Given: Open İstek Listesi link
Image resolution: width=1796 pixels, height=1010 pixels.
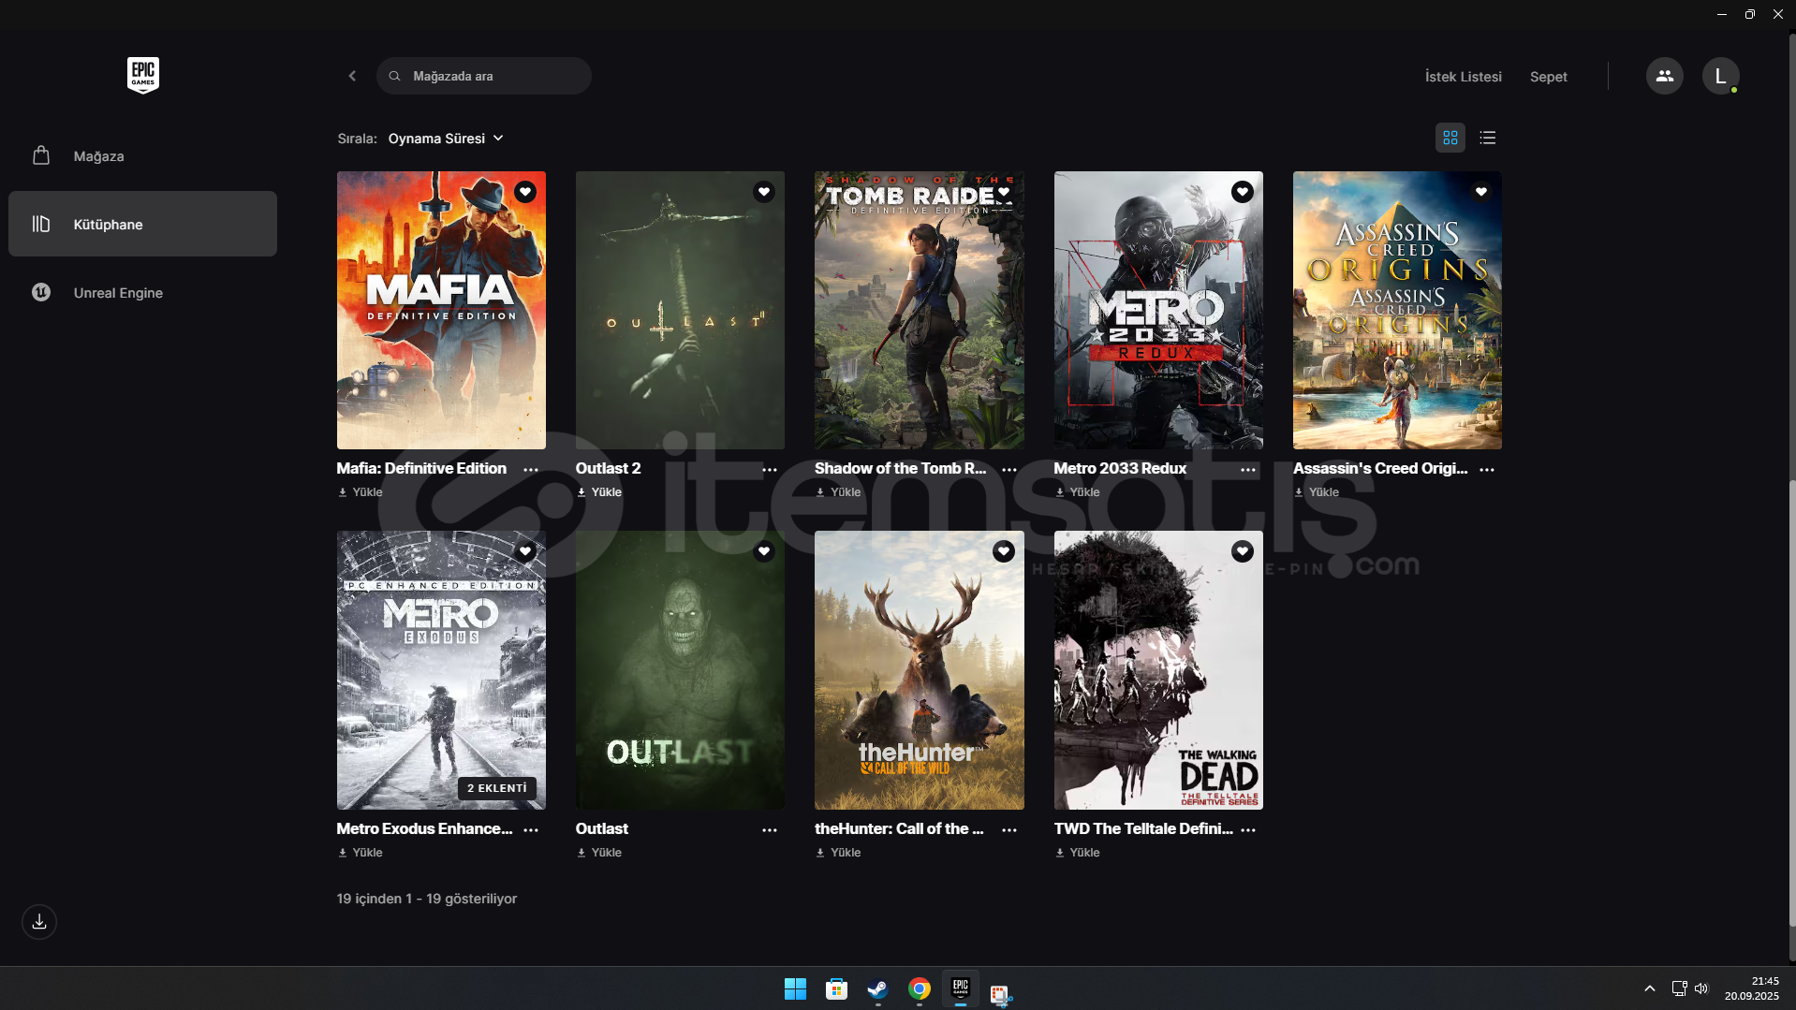Looking at the screenshot, I should click(1463, 77).
